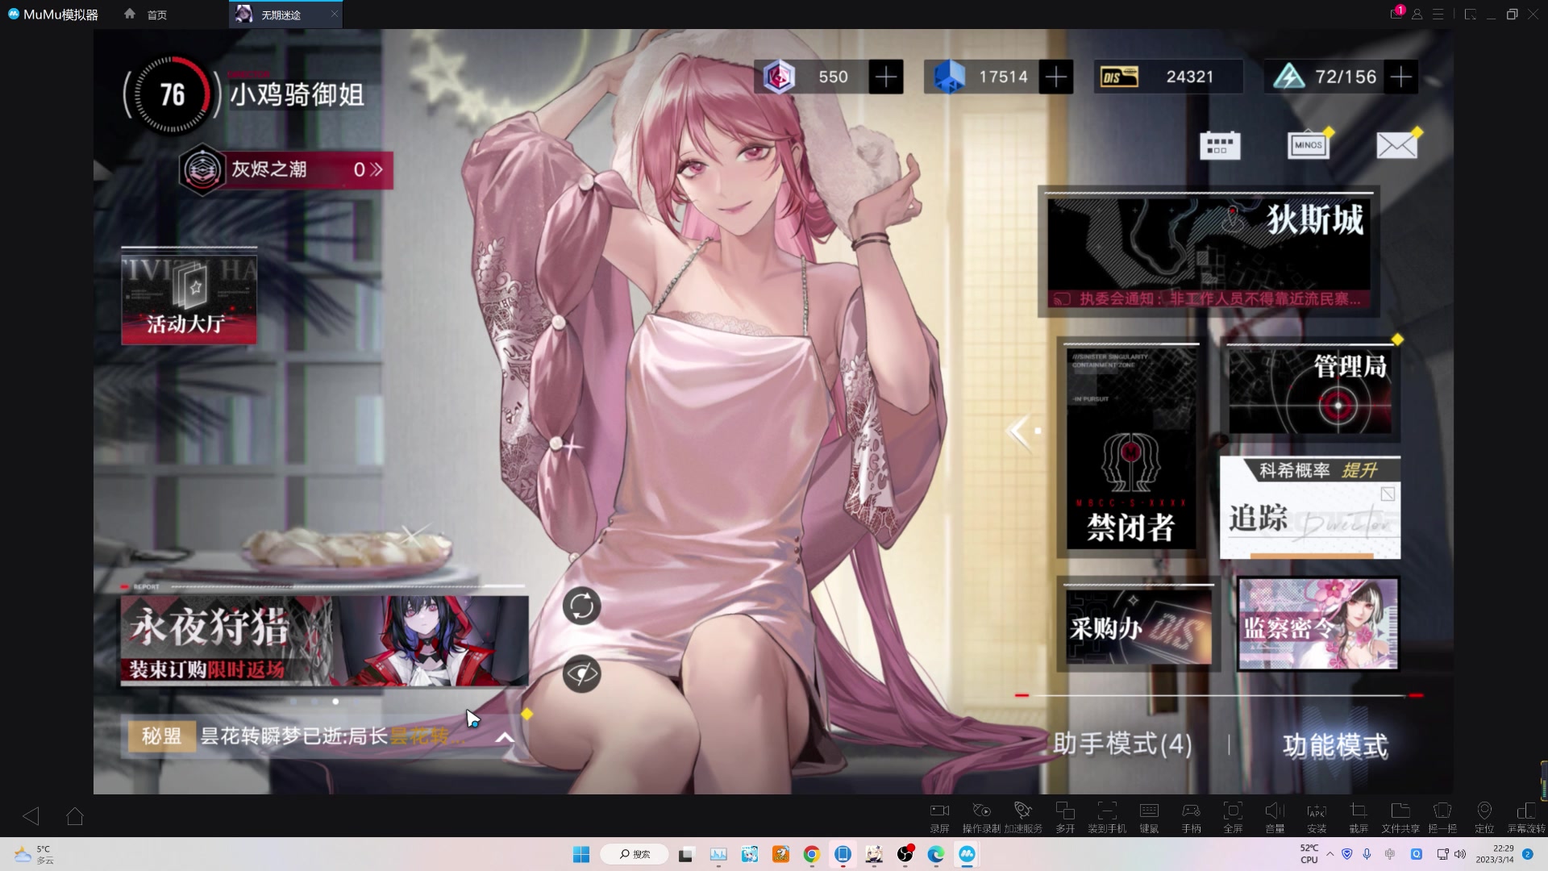Go to the MuMu 首页 home tab
This screenshot has width=1548, height=871.
[146, 15]
